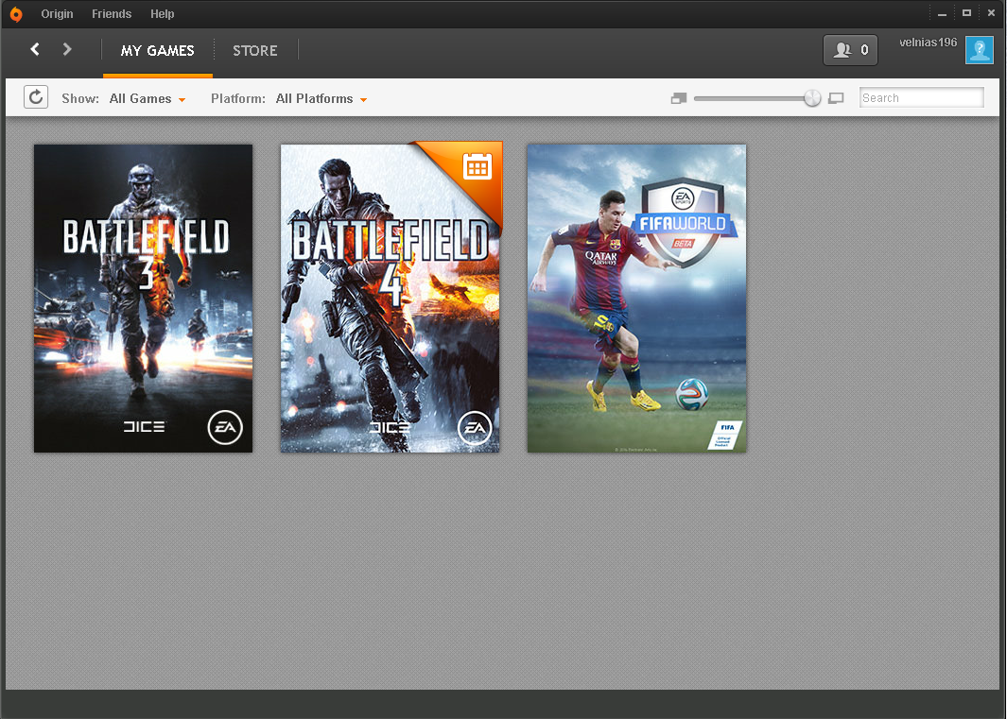
Task: Refresh the game library
Action: click(x=36, y=97)
